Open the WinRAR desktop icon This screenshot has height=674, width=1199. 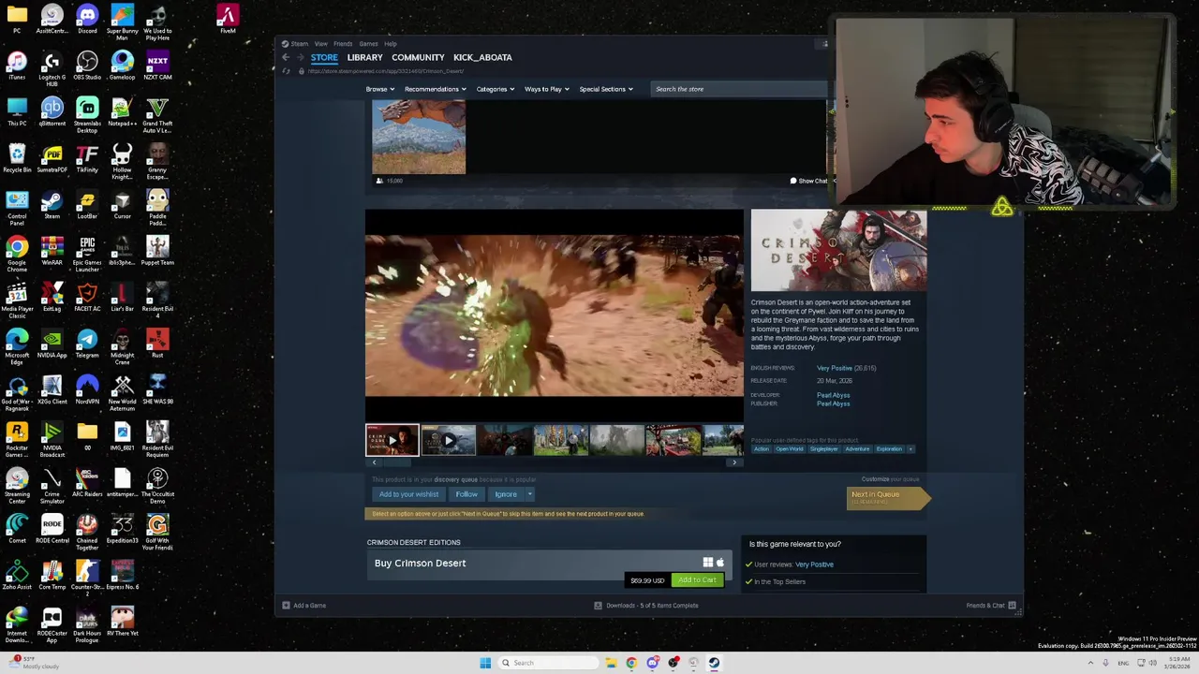click(52, 252)
